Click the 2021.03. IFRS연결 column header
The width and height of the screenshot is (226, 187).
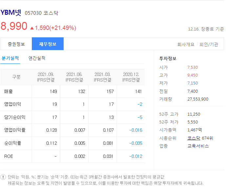pos(102,77)
